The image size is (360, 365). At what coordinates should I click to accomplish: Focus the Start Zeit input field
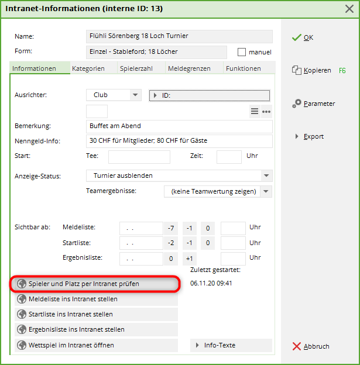[229, 157]
